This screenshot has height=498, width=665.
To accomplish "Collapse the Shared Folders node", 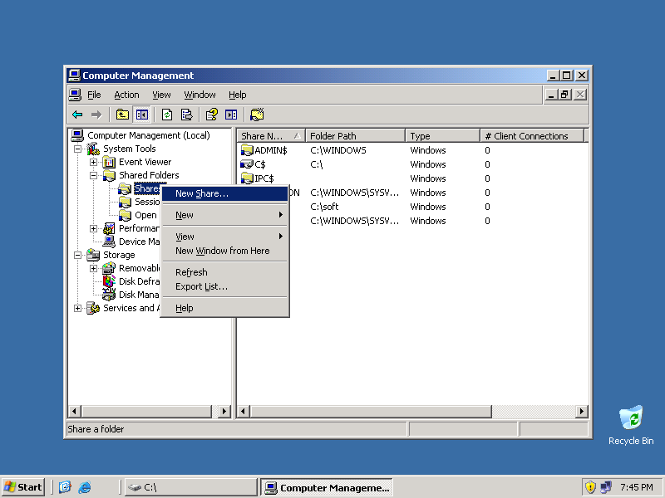I will (93, 176).
